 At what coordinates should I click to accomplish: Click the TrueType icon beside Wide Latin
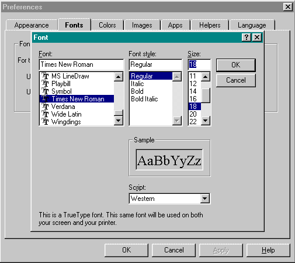45,114
